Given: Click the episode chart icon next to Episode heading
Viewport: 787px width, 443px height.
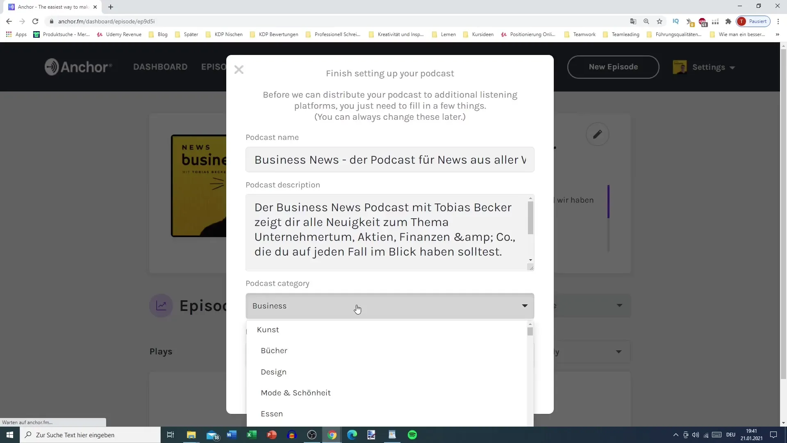Looking at the screenshot, I should point(161,306).
